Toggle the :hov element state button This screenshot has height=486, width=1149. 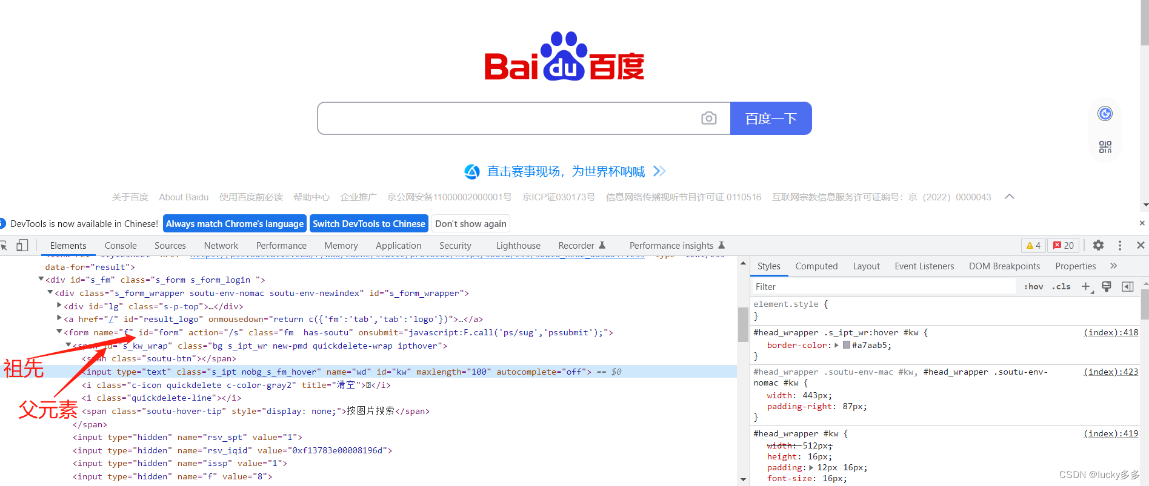click(1034, 287)
